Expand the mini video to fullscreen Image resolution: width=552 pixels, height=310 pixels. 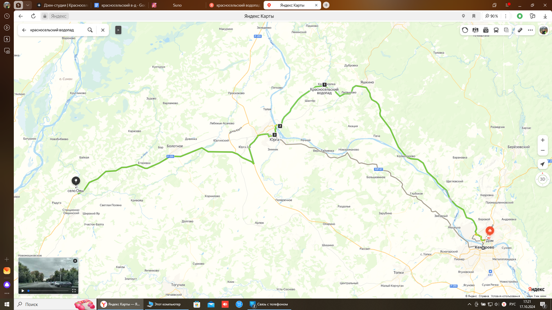coord(74,291)
